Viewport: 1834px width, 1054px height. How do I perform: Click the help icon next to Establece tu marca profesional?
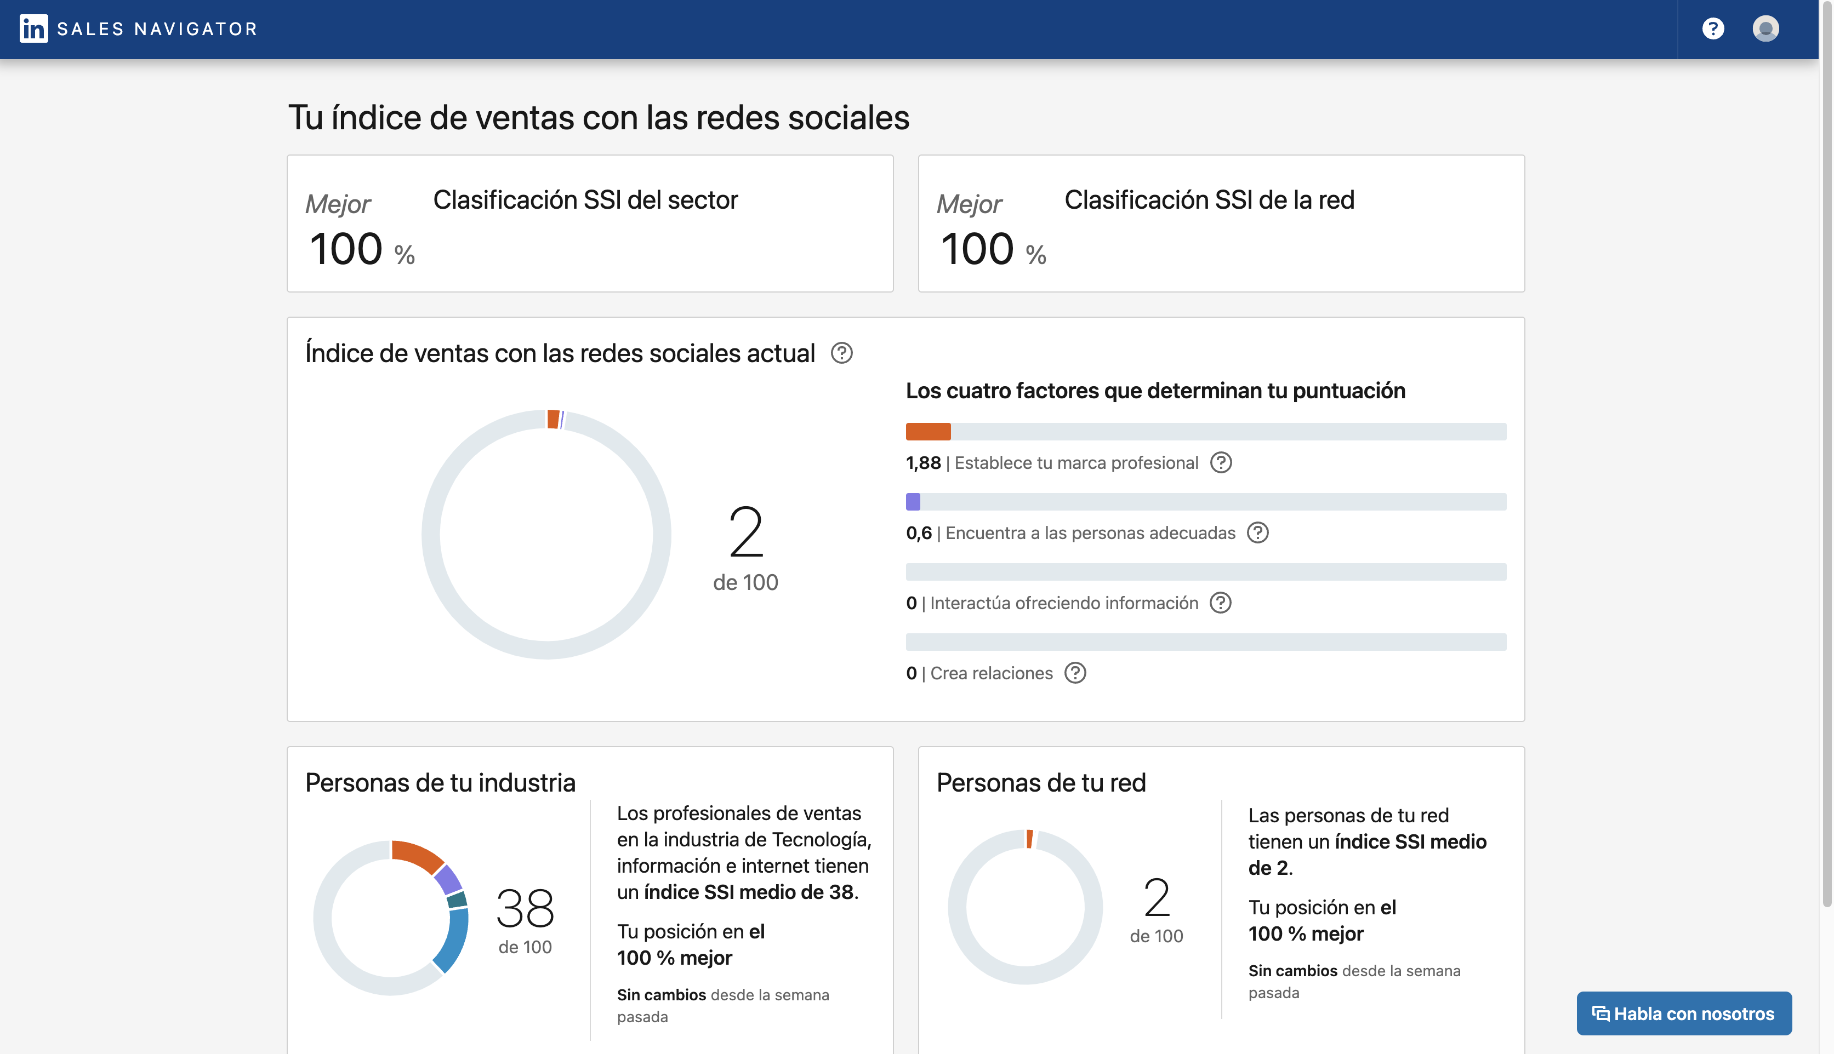coord(1220,462)
